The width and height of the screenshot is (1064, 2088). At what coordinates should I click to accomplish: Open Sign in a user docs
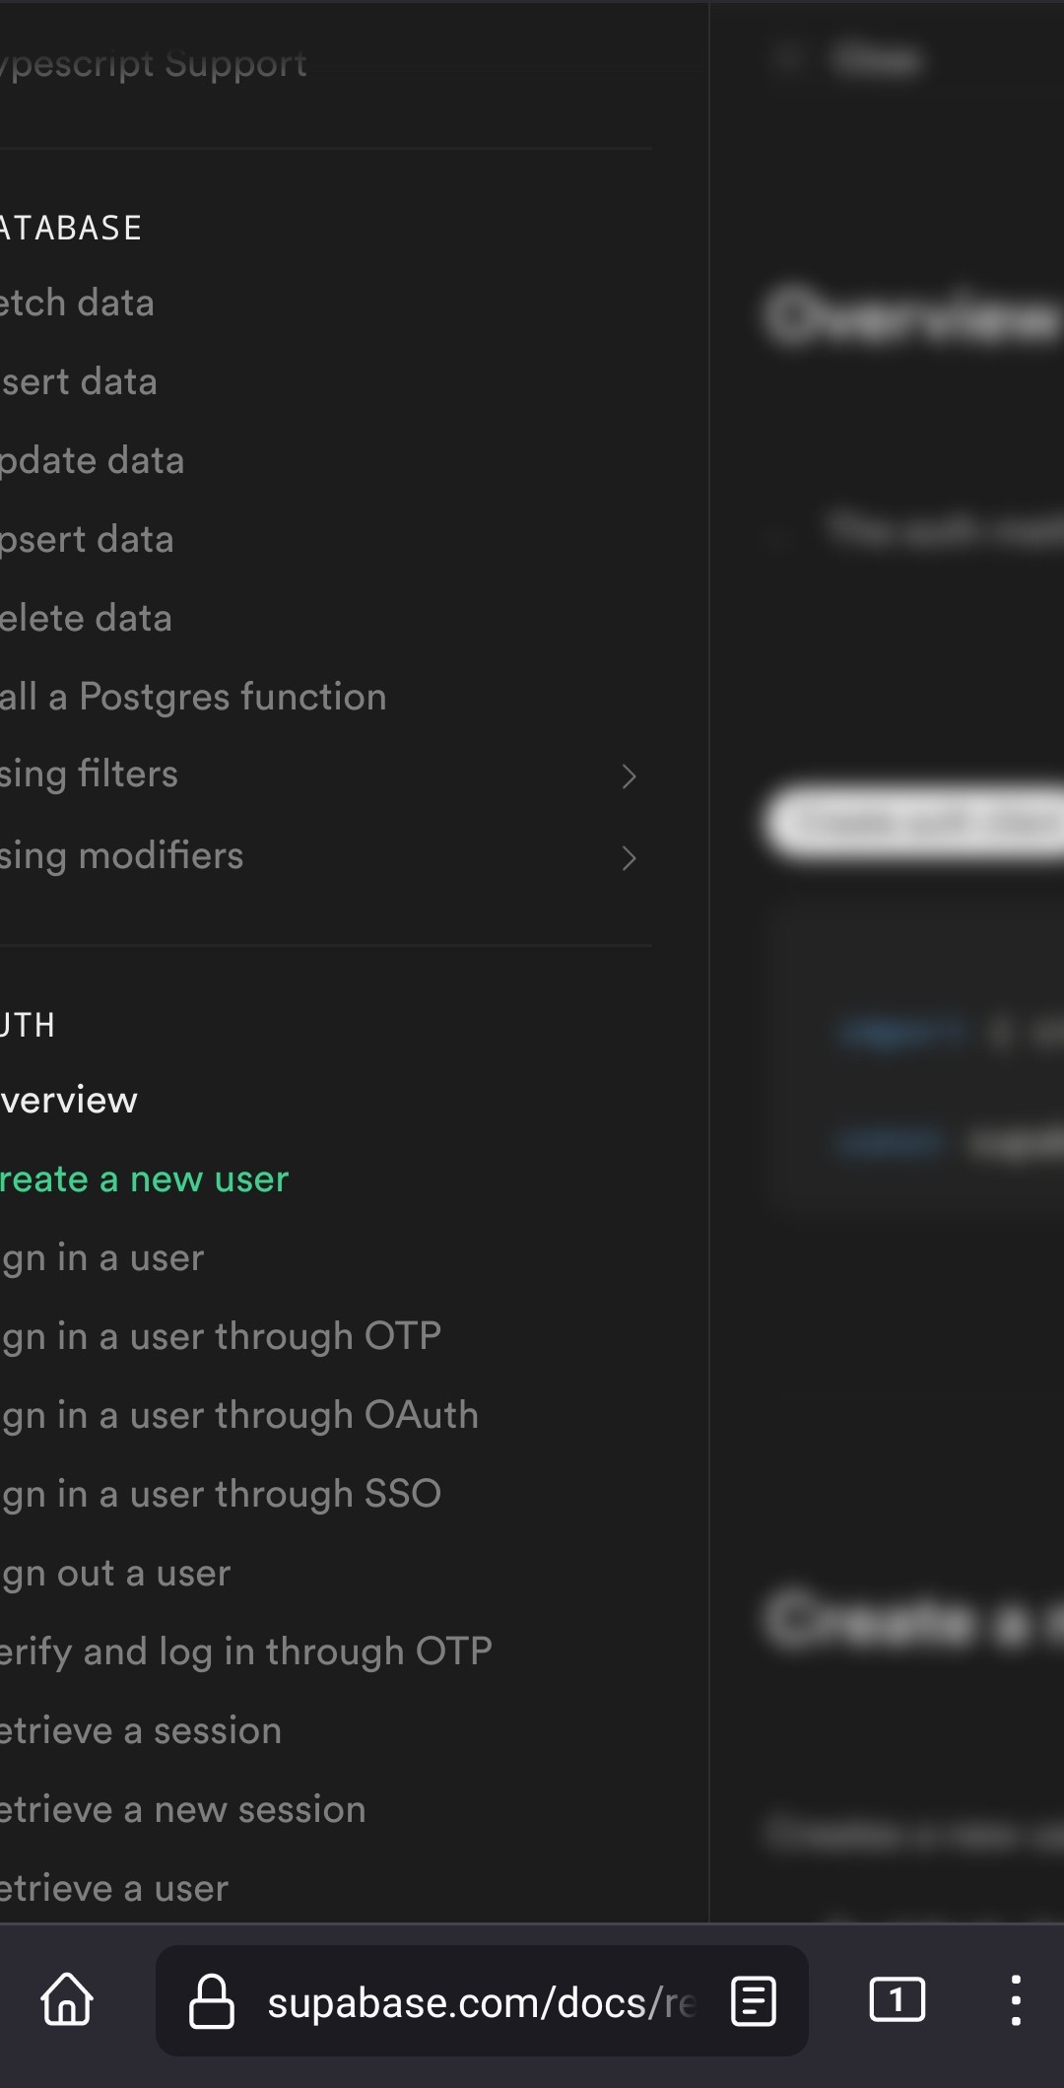101,1258
